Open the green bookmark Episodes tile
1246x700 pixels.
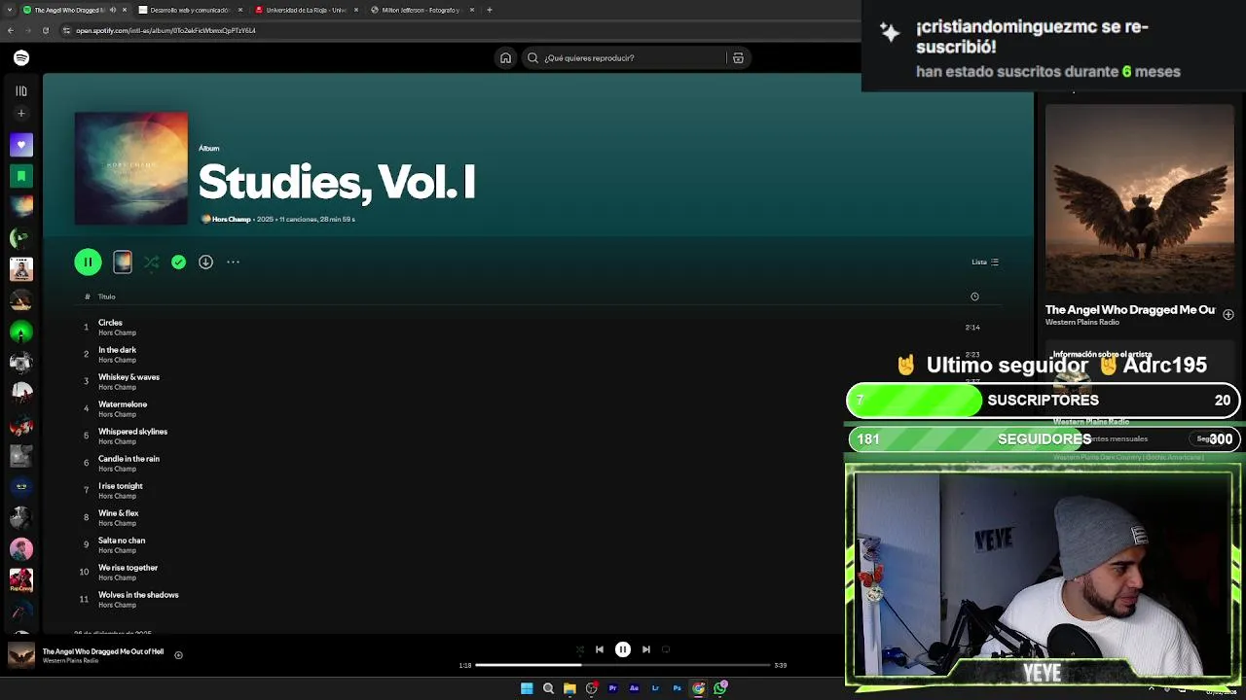coord(21,176)
